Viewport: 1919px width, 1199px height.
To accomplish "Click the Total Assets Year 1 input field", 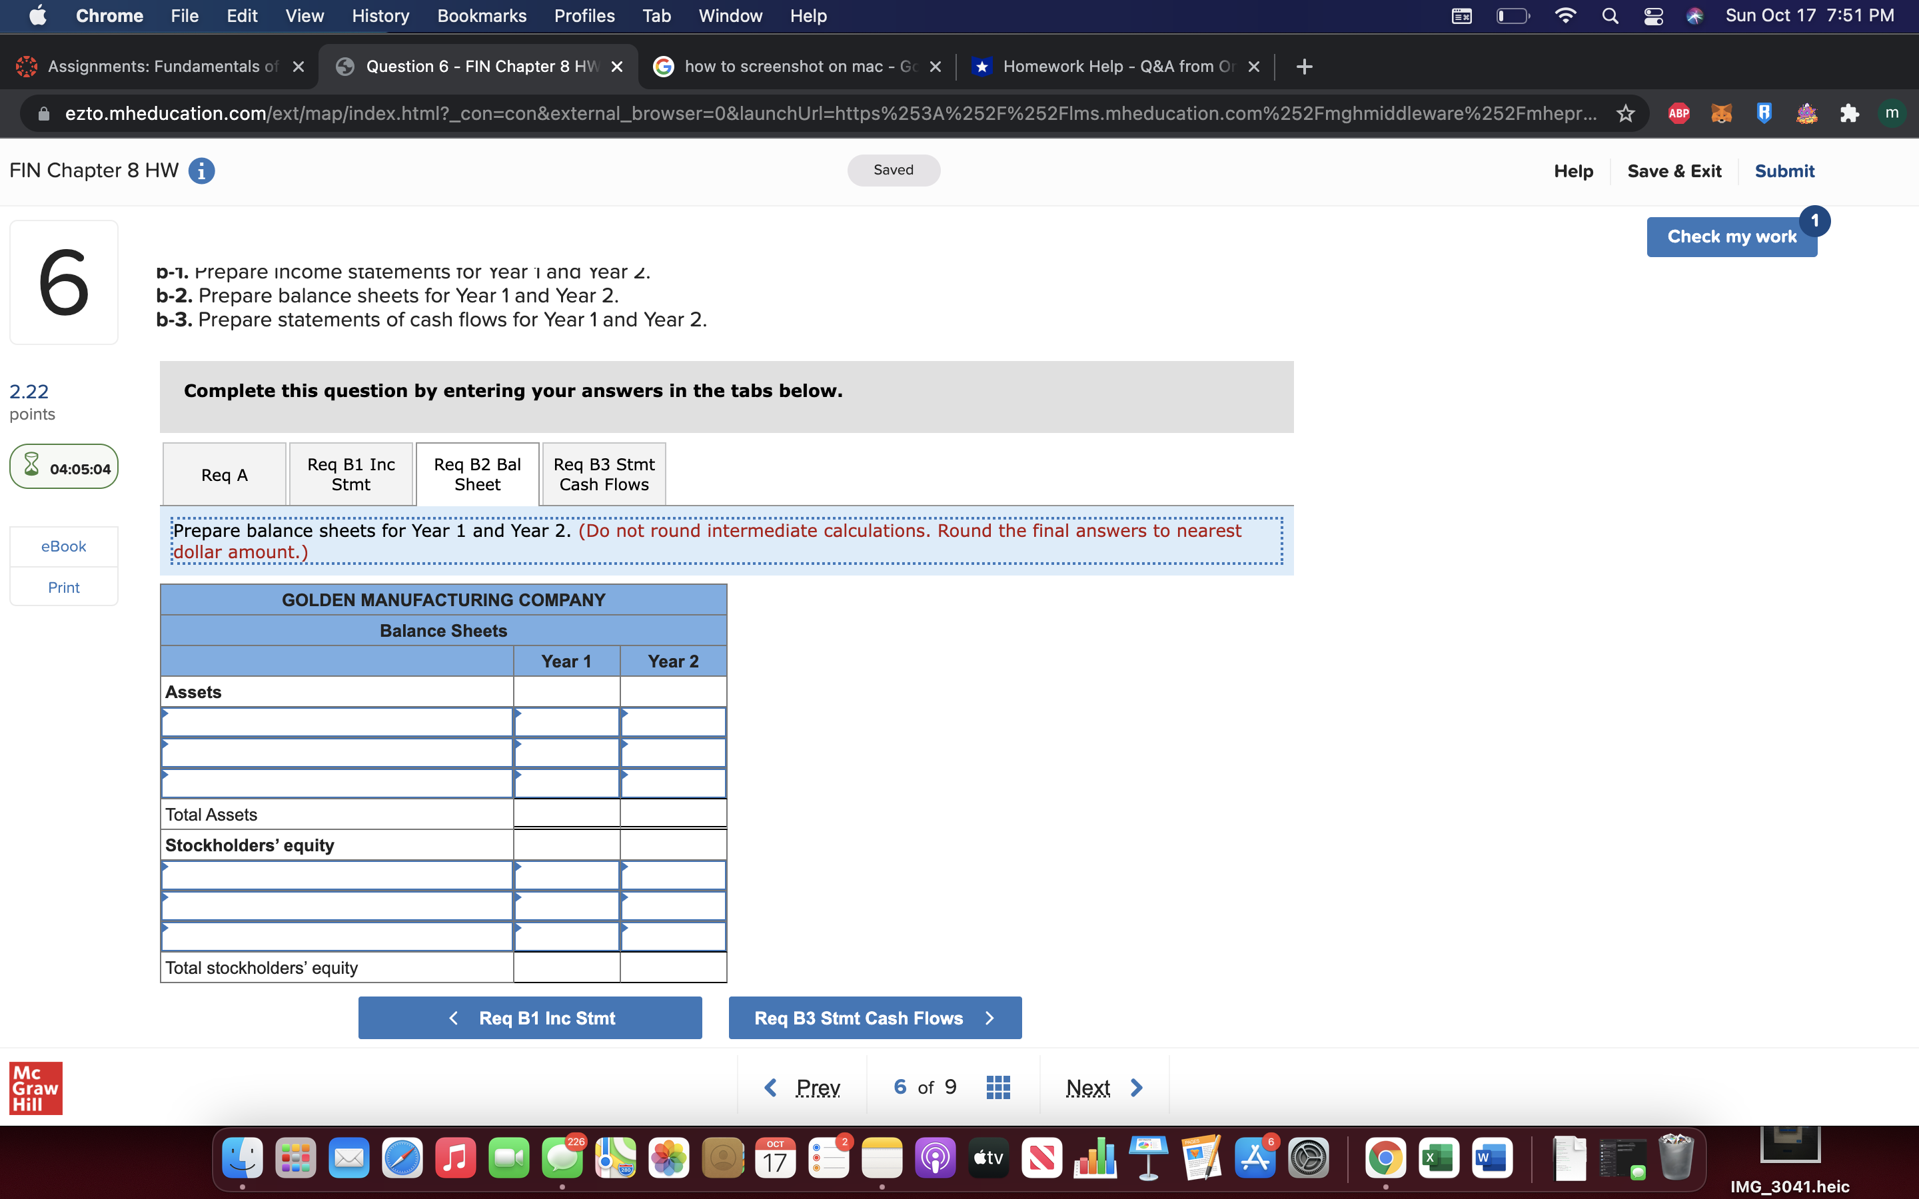I will (566, 813).
